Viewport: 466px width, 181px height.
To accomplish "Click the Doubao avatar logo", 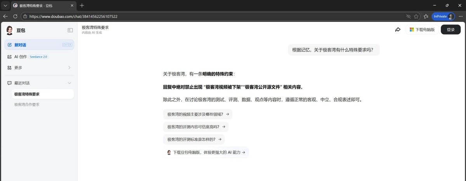I will tap(10, 30).
